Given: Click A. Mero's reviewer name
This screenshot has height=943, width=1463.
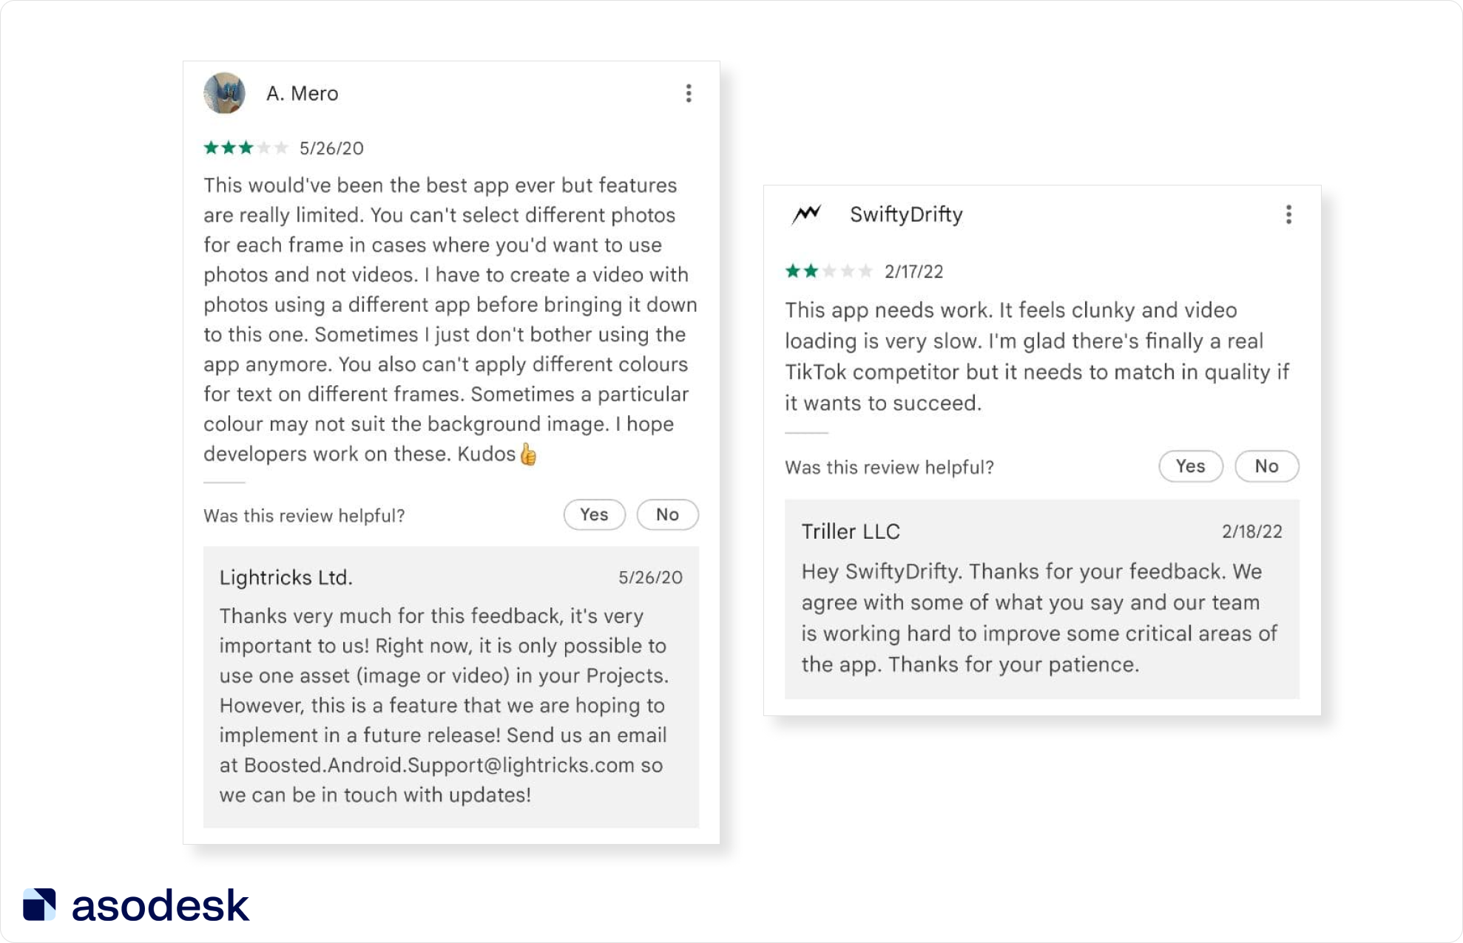Looking at the screenshot, I should [302, 93].
